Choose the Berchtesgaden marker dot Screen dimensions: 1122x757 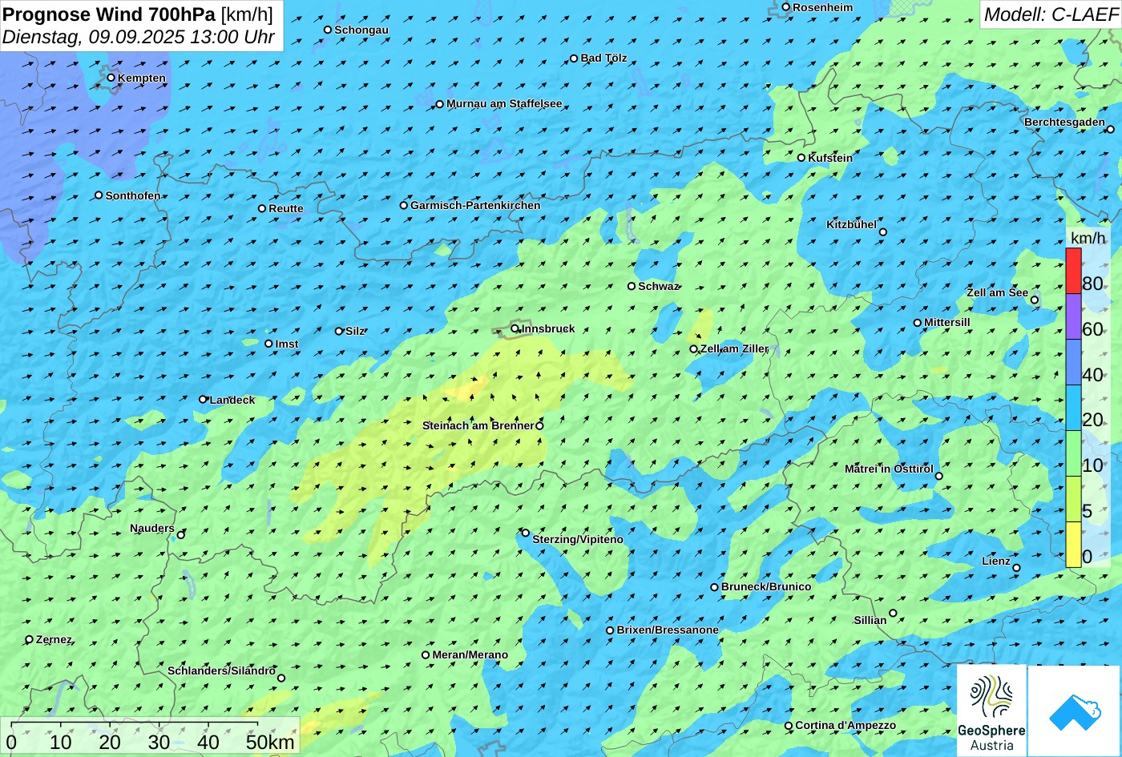(x=1111, y=129)
